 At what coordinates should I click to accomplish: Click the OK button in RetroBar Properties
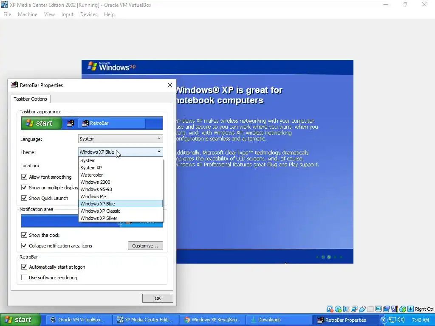point(158,298)
